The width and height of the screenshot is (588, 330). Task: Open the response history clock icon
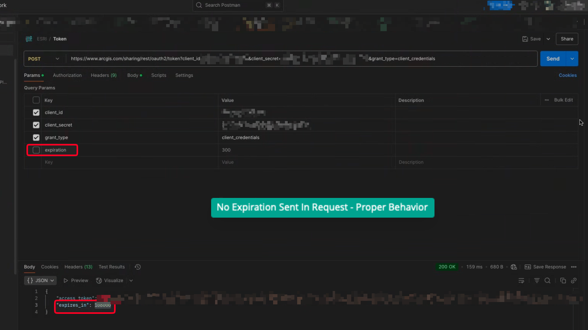(138, 267)
